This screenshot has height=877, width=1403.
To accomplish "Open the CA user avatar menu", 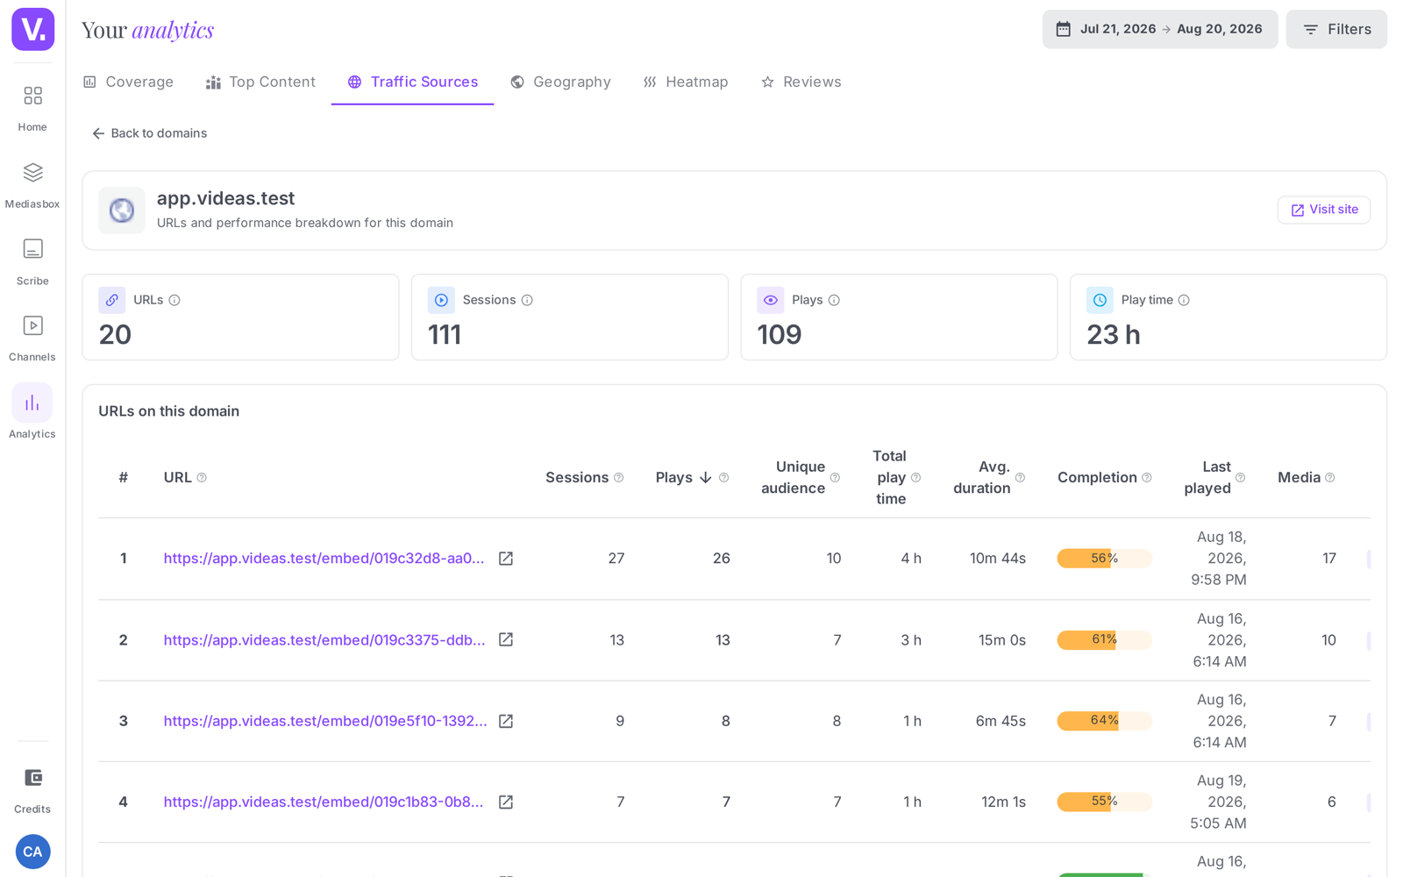I will click(x=32, y=852).
